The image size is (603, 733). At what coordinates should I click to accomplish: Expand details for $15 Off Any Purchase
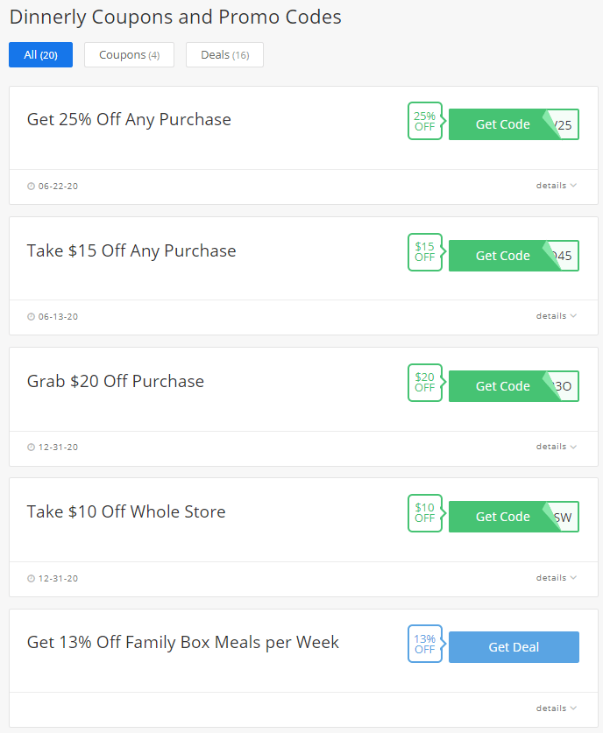557,316
